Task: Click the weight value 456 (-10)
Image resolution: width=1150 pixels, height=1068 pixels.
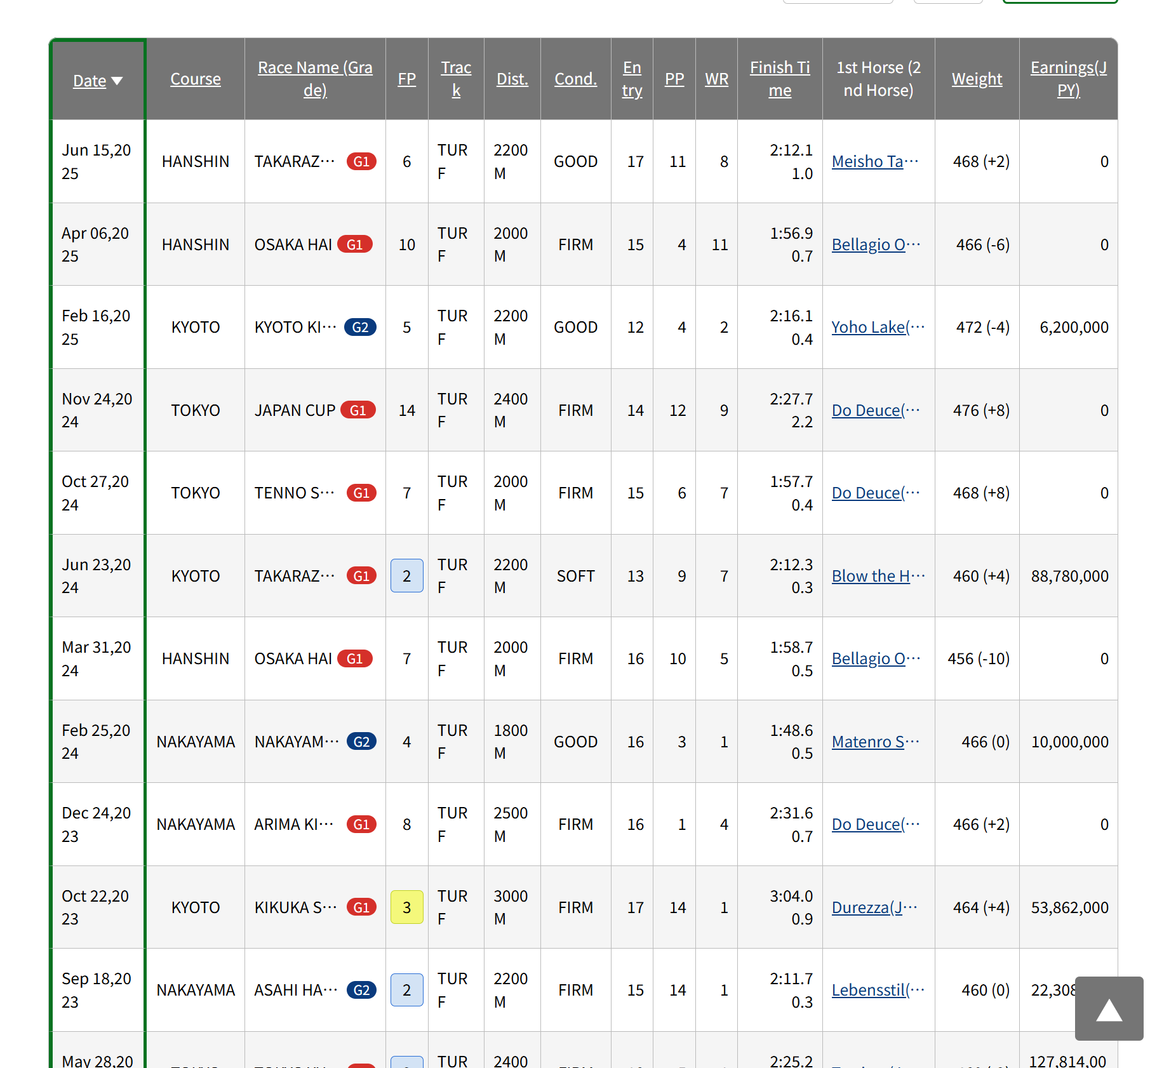Action: (979, 658)
